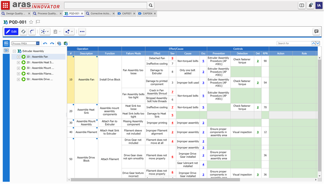Screen dimensions: 324x184
Task: Go to next search result arrow
Action: [318, 43]
